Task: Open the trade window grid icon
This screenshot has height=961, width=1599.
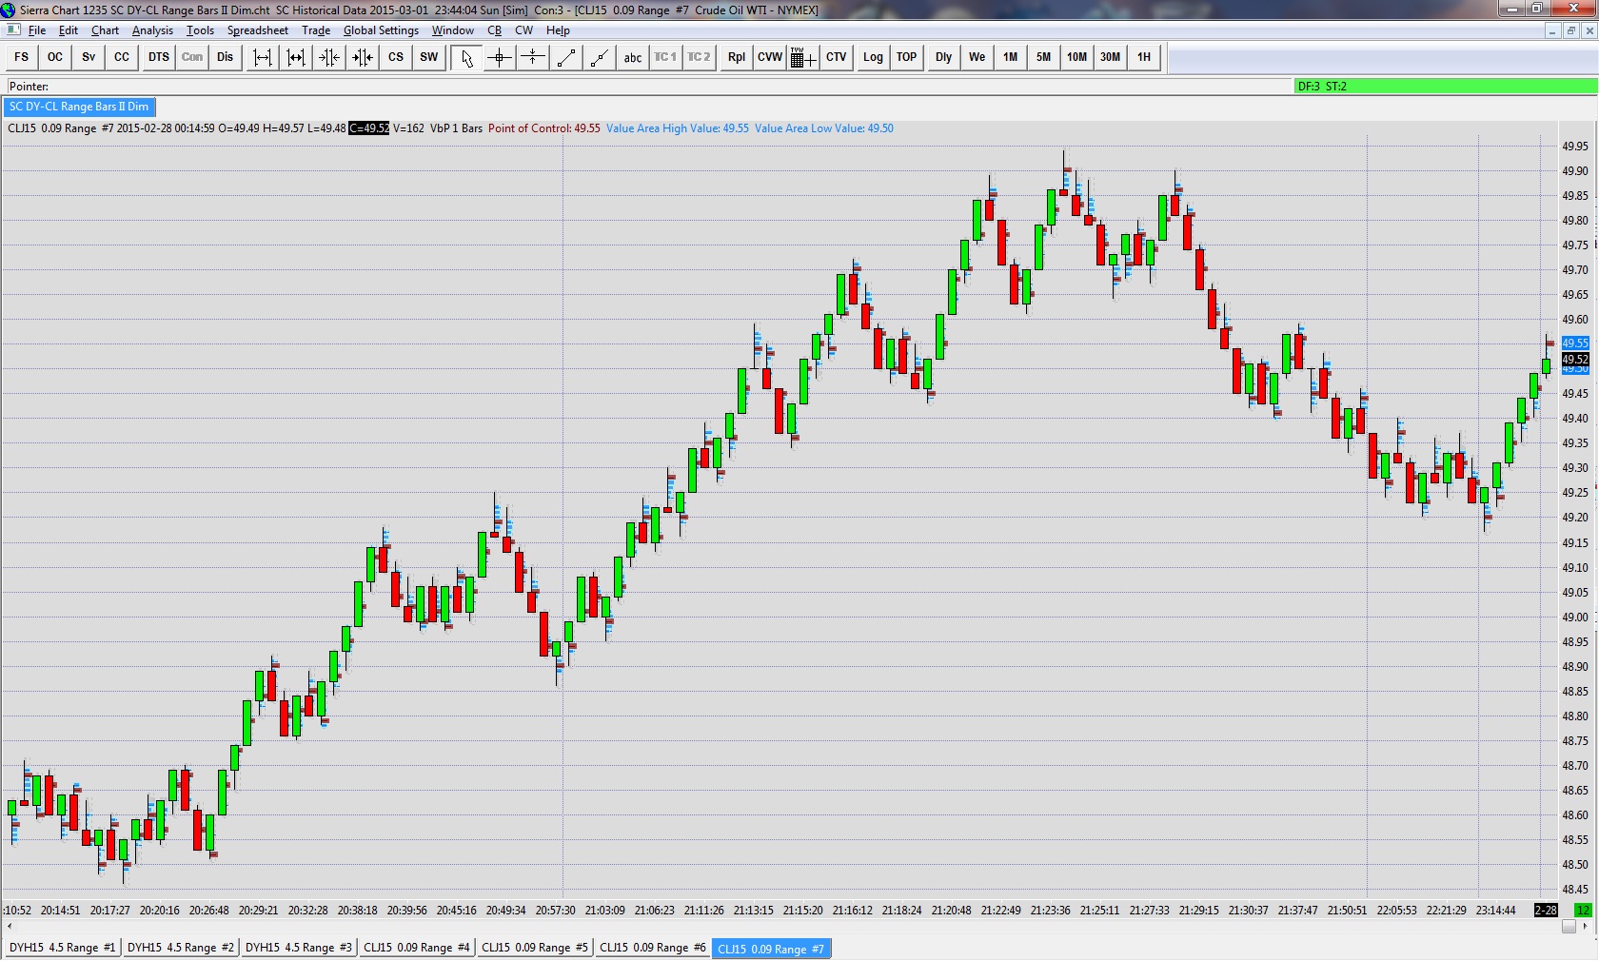Action: pyautogui.click(x=802, y=57)
